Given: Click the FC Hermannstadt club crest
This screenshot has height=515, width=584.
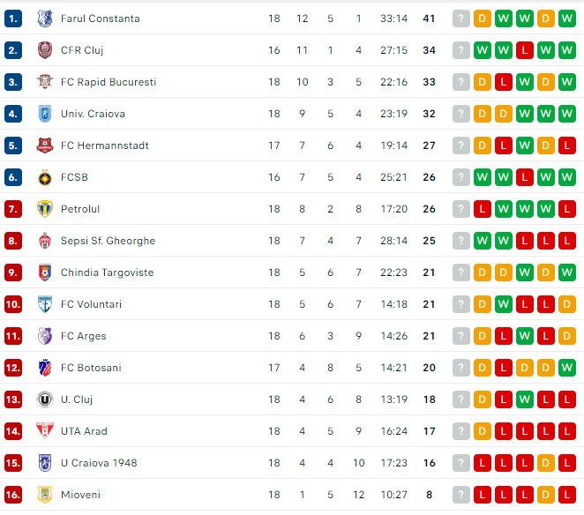Looking at the screenshot, I should [45, 146].
